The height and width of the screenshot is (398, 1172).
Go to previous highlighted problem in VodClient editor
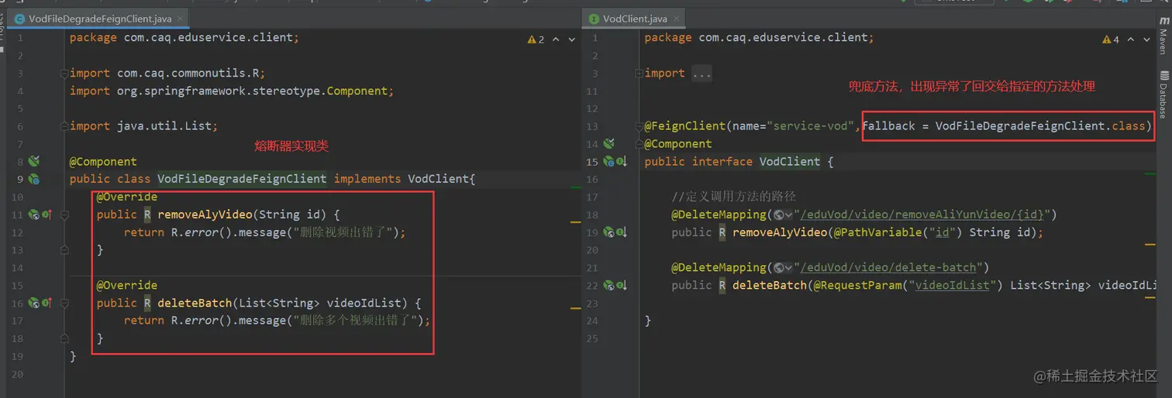tap(1132, 39)
